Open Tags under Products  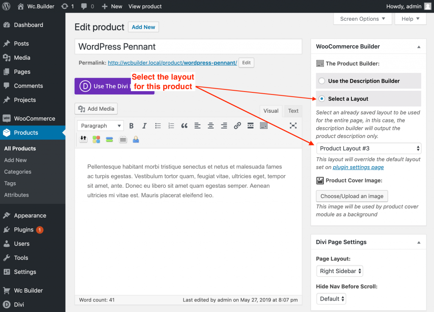[x=10, y=183]
